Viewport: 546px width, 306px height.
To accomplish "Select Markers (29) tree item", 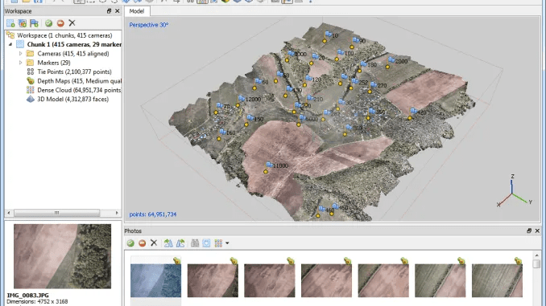I will pyautogui.click(x=54, y=63).
